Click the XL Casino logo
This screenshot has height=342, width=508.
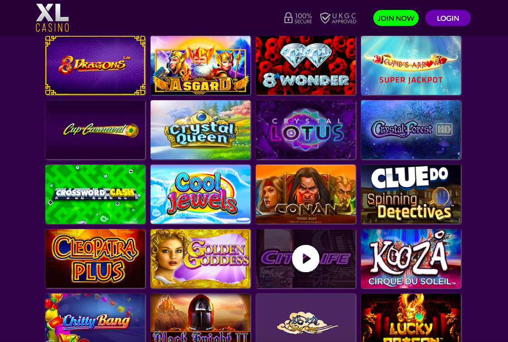tap(52, 18)
